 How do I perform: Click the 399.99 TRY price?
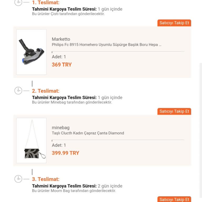click(x=65, y=153)
